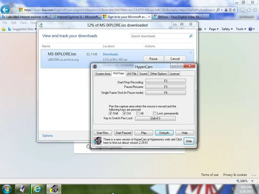Click the printer icon in command bar

tap(200, 29)
